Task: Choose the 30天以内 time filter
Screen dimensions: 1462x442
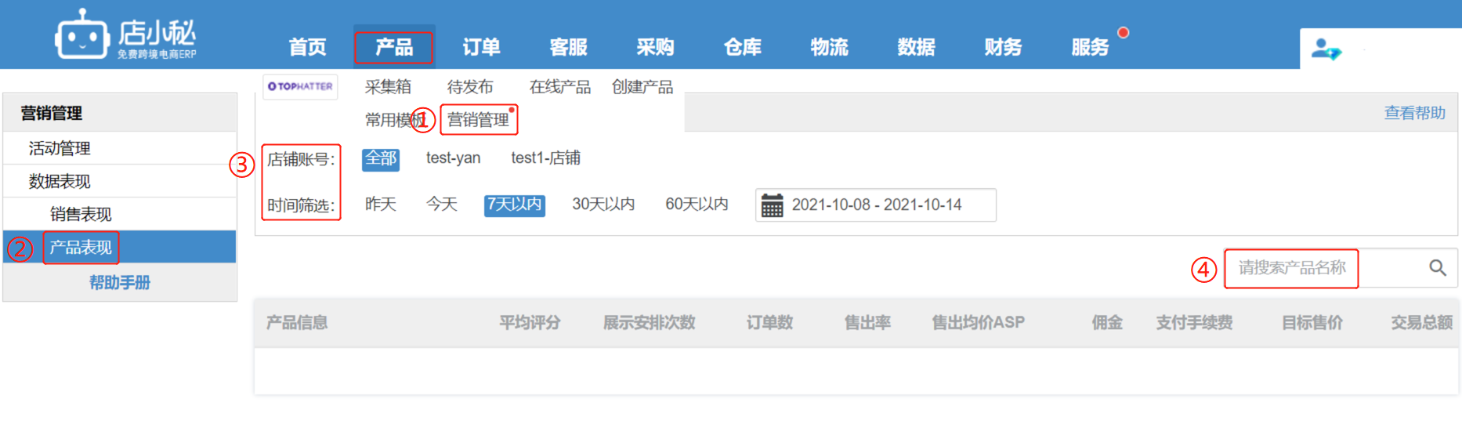Action: (x=603, y=205)
